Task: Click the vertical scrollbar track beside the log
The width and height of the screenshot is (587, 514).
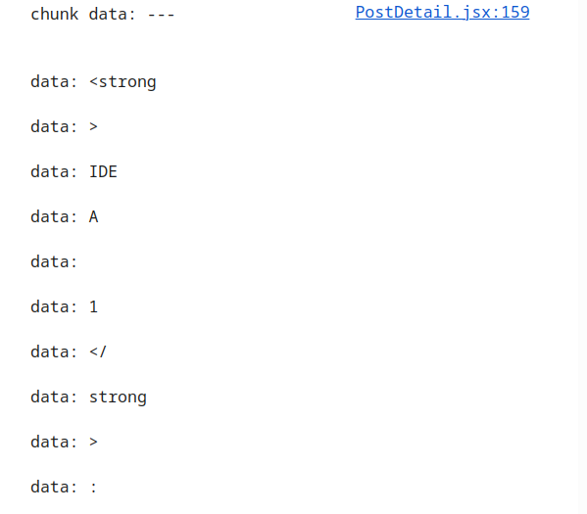Action: (x=582, y=257)
